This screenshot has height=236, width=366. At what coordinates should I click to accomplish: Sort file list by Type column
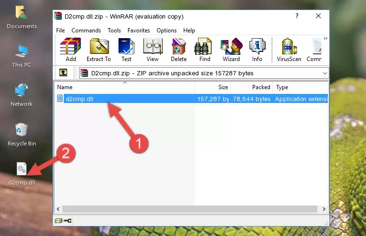(301, 87)
